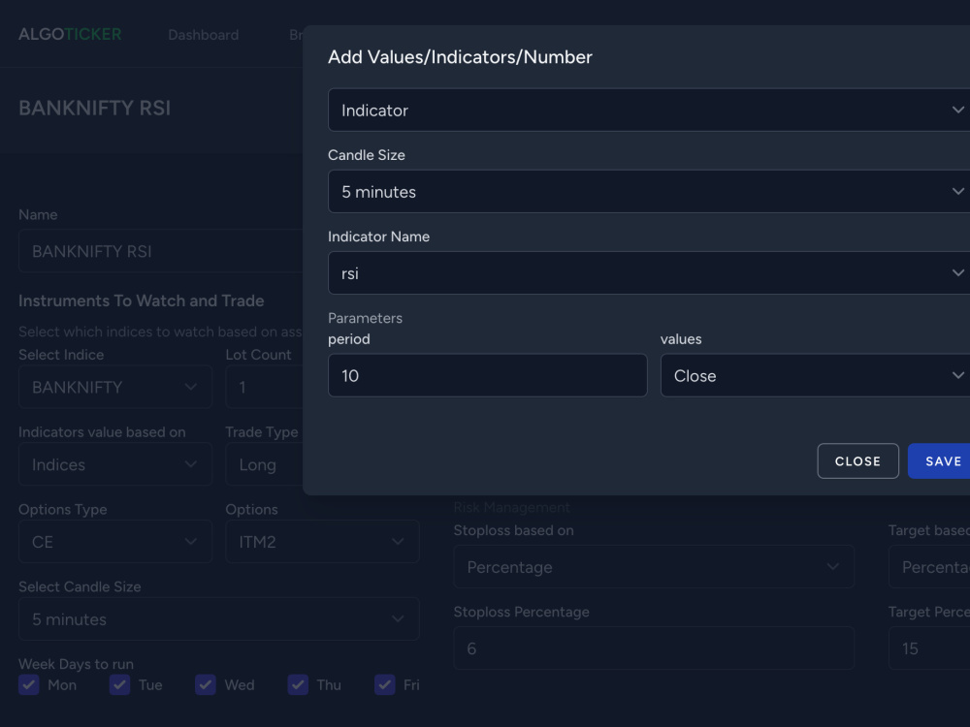The width and height of the screenshot is (970, 727).
Task: Click the 'BANKNIFTY RSI' page heading
Action: point(94,108)
